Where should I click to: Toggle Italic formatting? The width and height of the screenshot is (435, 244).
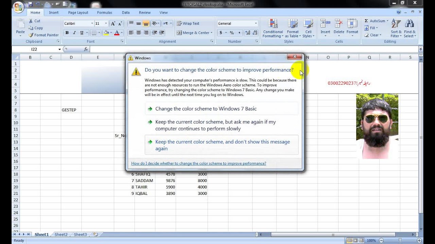coord(74,33)
